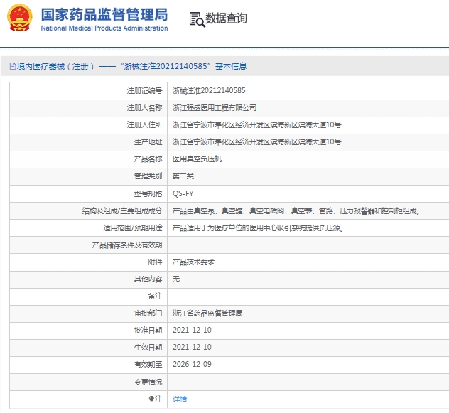Screen dimensions: 449x413
Task: Click the 附件 label
Action: [x=155, y=262]
